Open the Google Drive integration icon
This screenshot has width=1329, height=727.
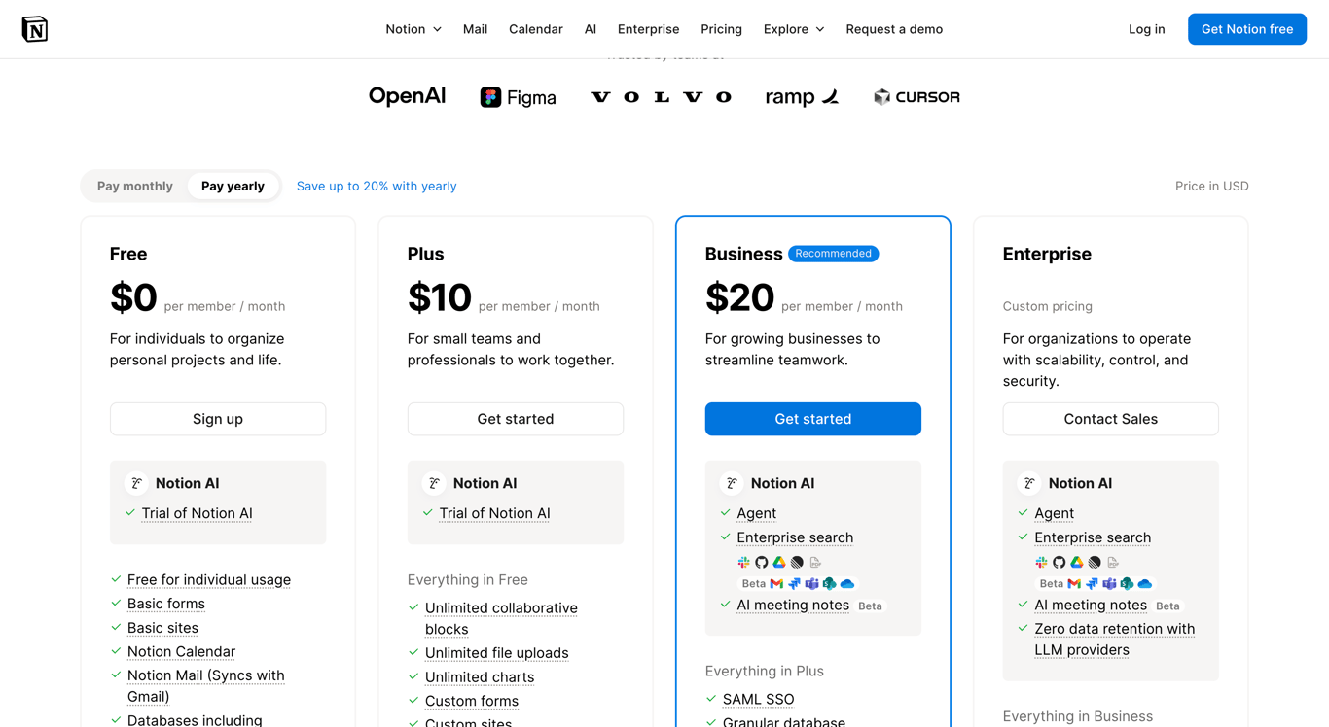coord(778,562)
